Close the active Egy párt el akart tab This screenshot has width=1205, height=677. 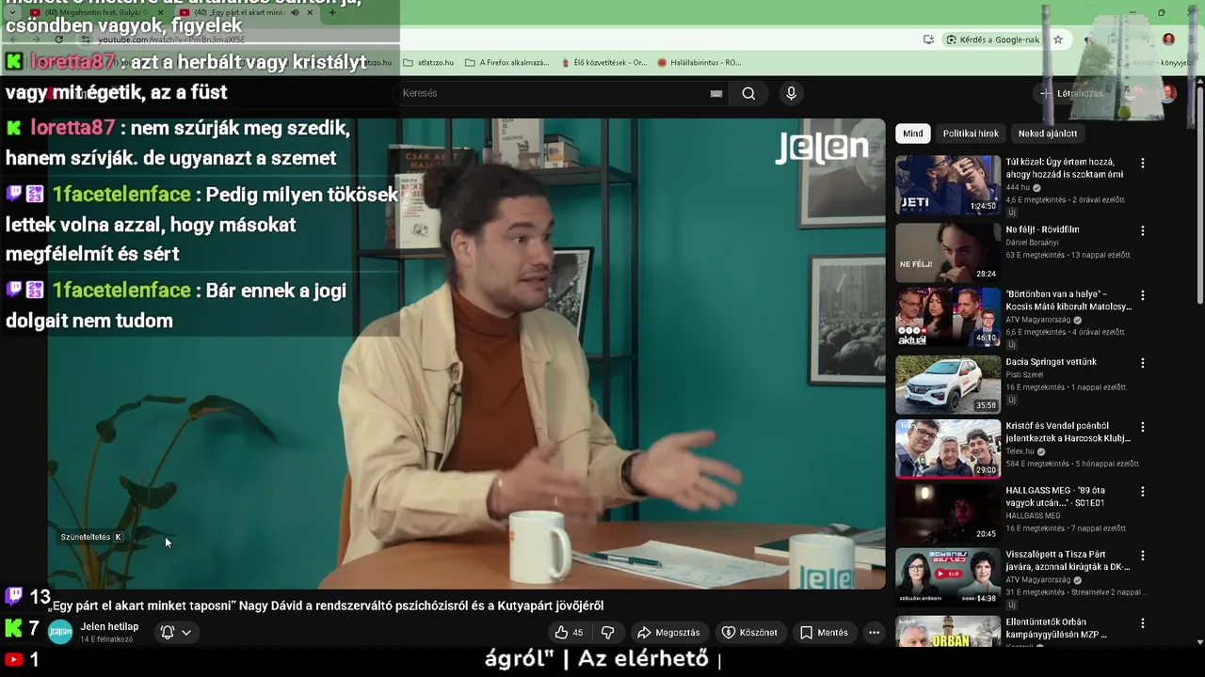click(310, 13)
